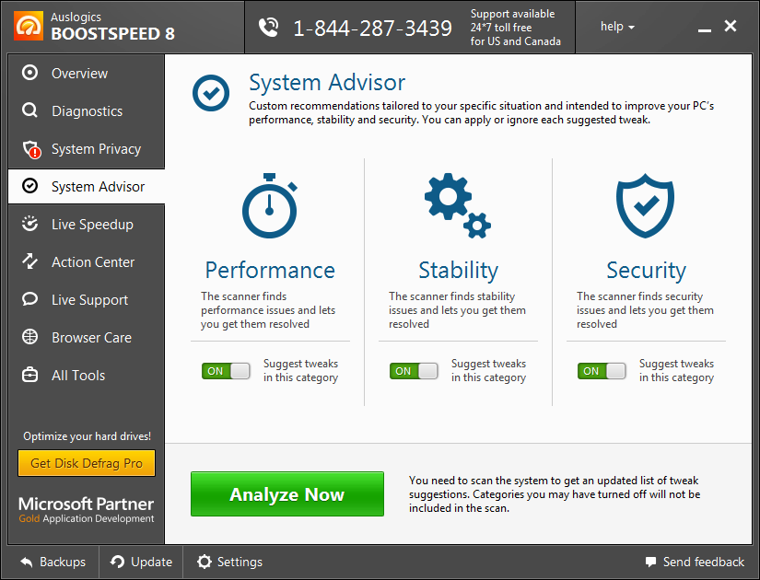The height and width of the screenshot is (580, 760).
Task: Minimize the BoostSpeed window
Action: [x=704, y=29]
